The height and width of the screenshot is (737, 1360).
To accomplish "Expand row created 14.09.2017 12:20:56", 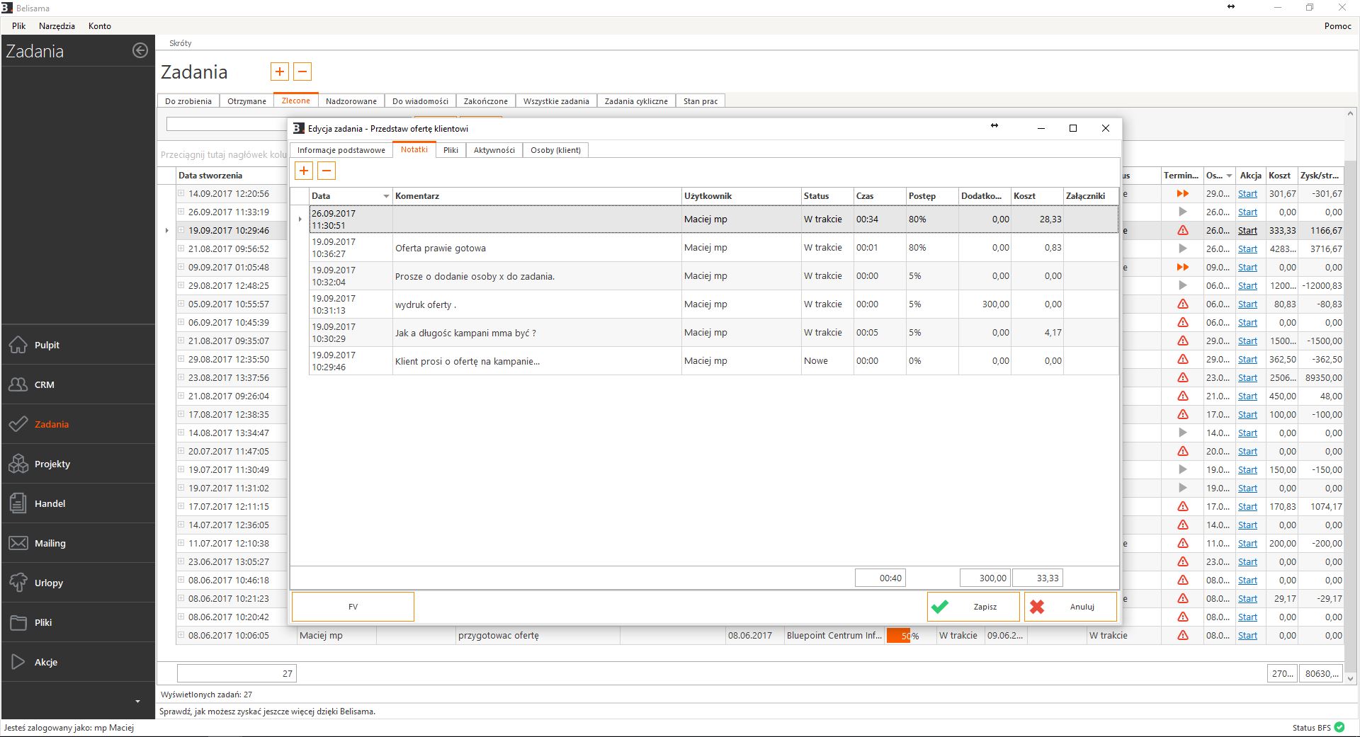I will (181, 193).
